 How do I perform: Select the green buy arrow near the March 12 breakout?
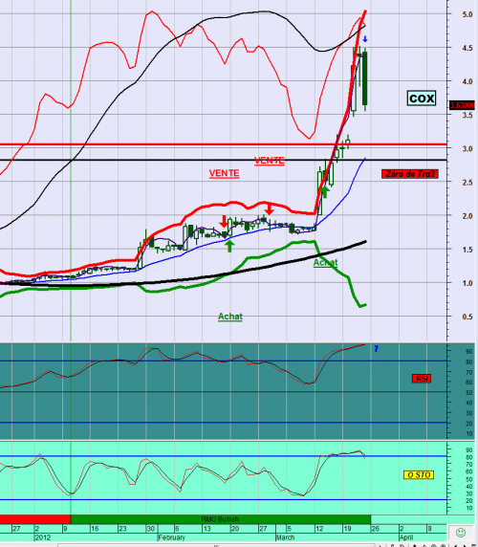pos(325,192)
